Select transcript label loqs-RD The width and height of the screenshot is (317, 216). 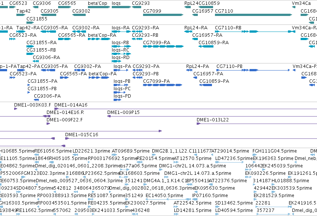pos(120,58)
